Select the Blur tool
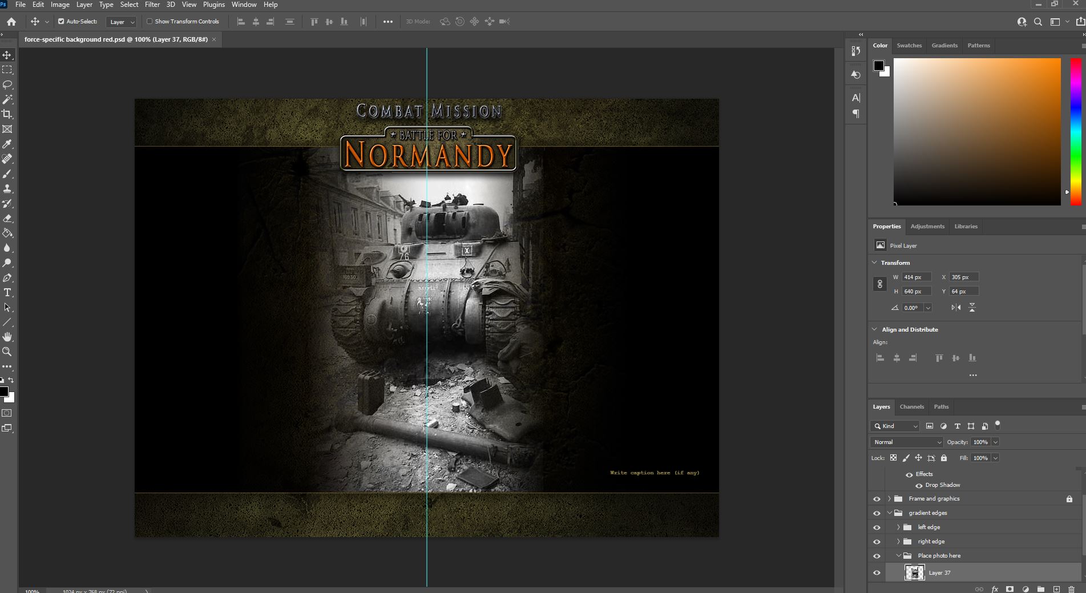Image resolution: width=1086 pixels, height=593 pixels. (x=7, y=248)
